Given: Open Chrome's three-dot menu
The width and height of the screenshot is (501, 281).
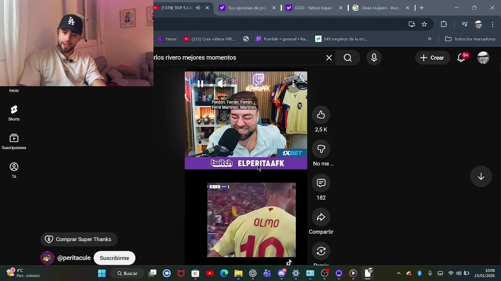Looking at the screenshot, I should (492, 24).
